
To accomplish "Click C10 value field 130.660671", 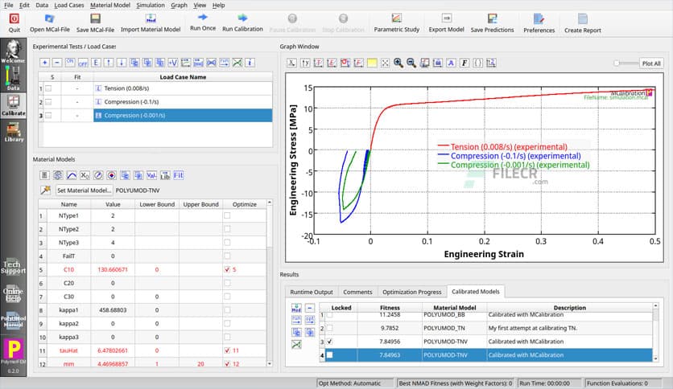I will [113, 269].
